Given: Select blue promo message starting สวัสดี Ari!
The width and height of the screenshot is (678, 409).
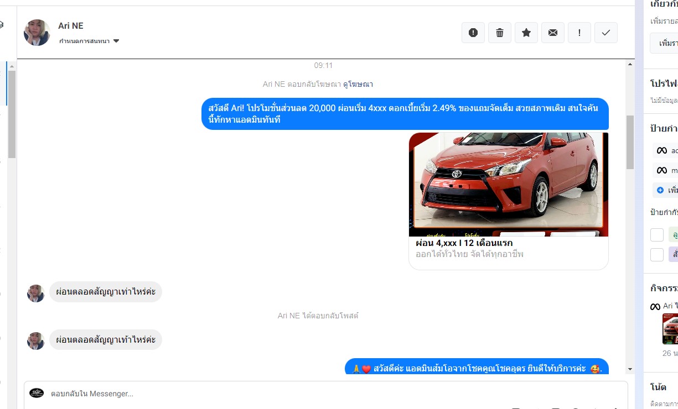Looking at the screenshot, I should 405,114.
